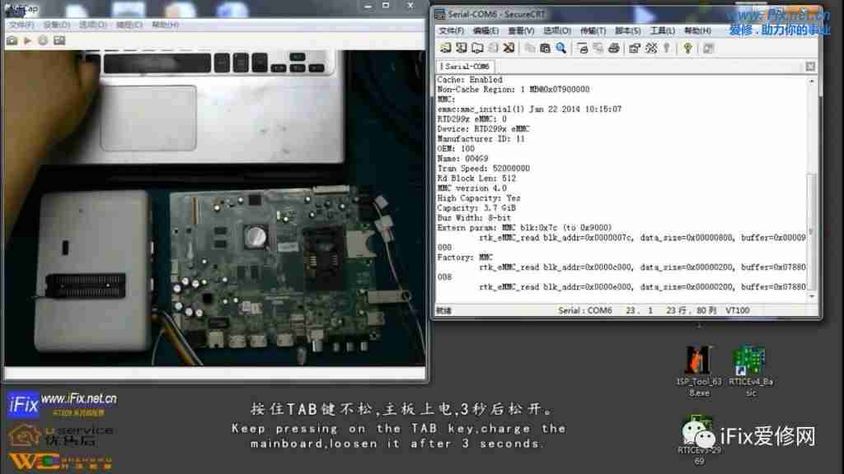Click the Find magnifier icon in SecureCRT
The height and width of the screenshot is (474, 844).
coord(561,49)
